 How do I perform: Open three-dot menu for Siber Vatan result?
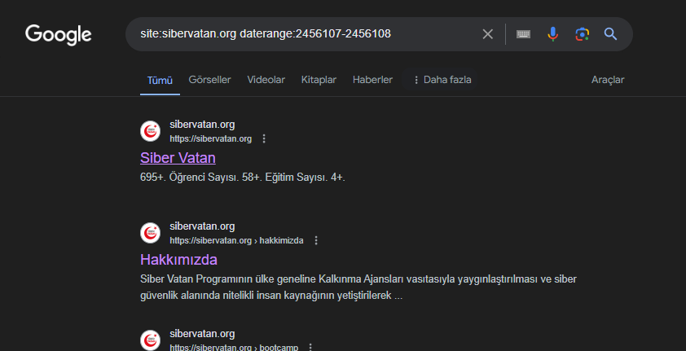click(264, 139)
